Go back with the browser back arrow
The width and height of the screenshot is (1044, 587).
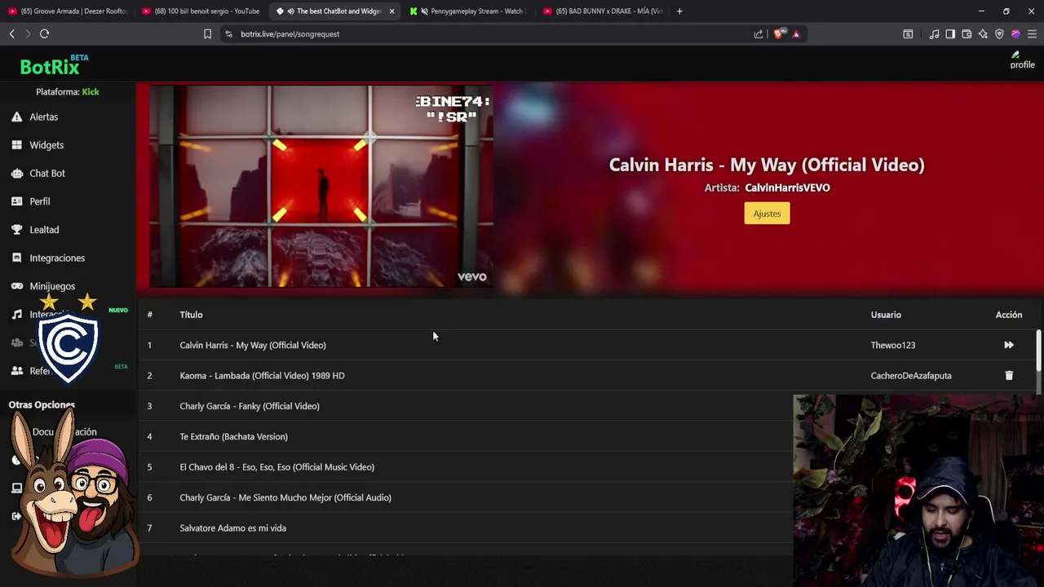click(x=12, y=33)
